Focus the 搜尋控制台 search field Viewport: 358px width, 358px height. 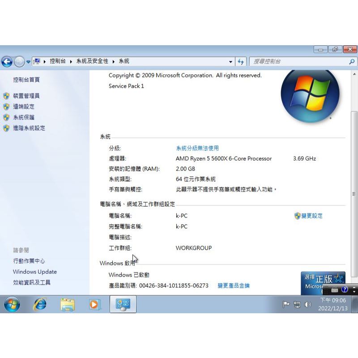(x=299, y=61)
